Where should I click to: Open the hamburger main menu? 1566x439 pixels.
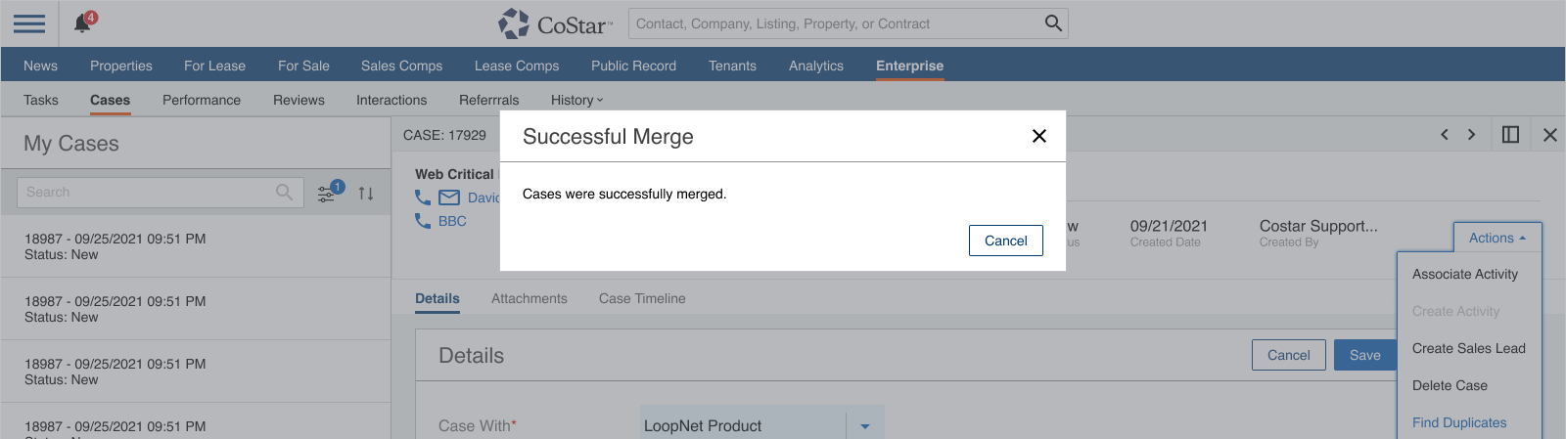(29, 23)
